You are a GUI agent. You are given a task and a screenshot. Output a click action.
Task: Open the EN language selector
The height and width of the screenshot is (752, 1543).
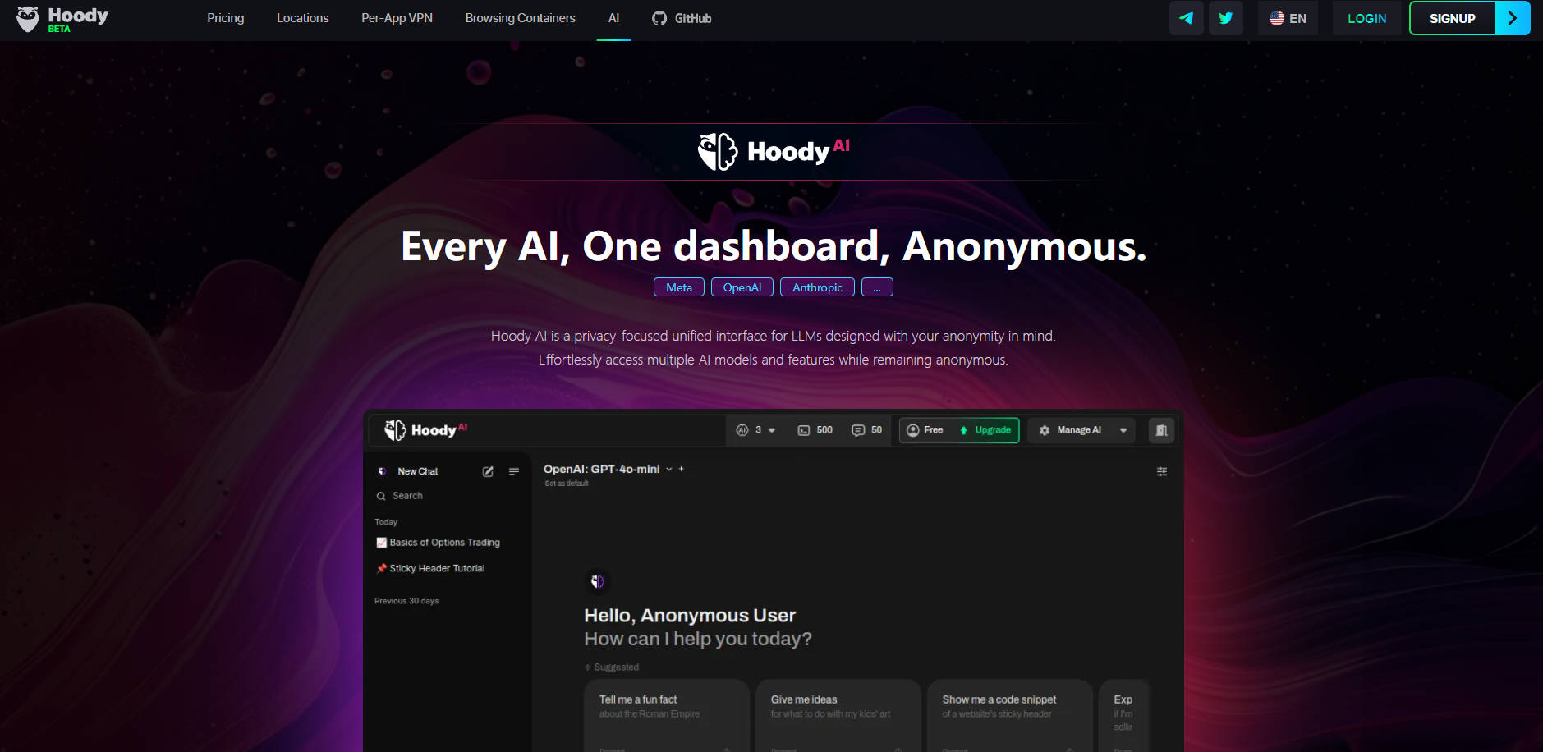coord(1288,18)
